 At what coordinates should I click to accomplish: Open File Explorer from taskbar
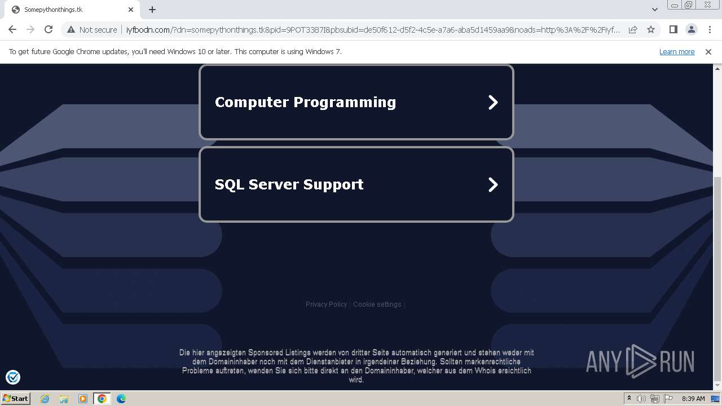64,399
